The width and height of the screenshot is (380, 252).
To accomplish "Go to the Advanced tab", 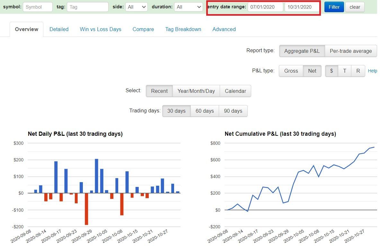I will click(x=224, y=29).
